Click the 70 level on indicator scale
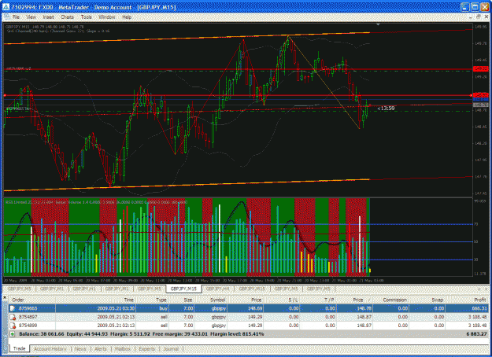 [475, 224]
